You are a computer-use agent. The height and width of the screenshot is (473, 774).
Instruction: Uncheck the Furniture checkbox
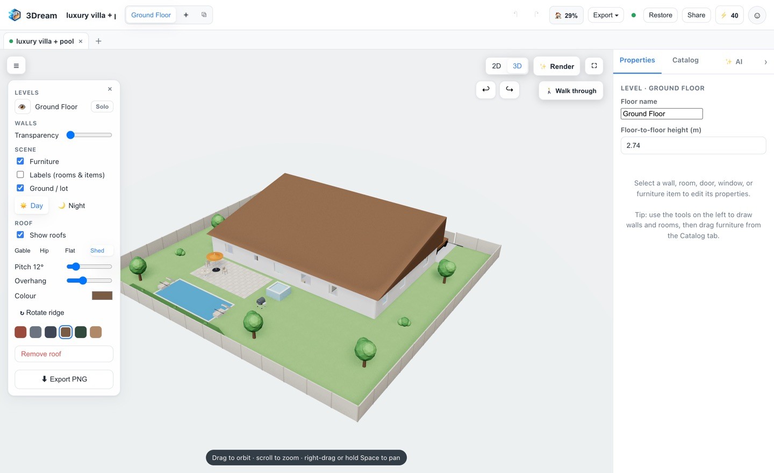(x=20, y=161)
